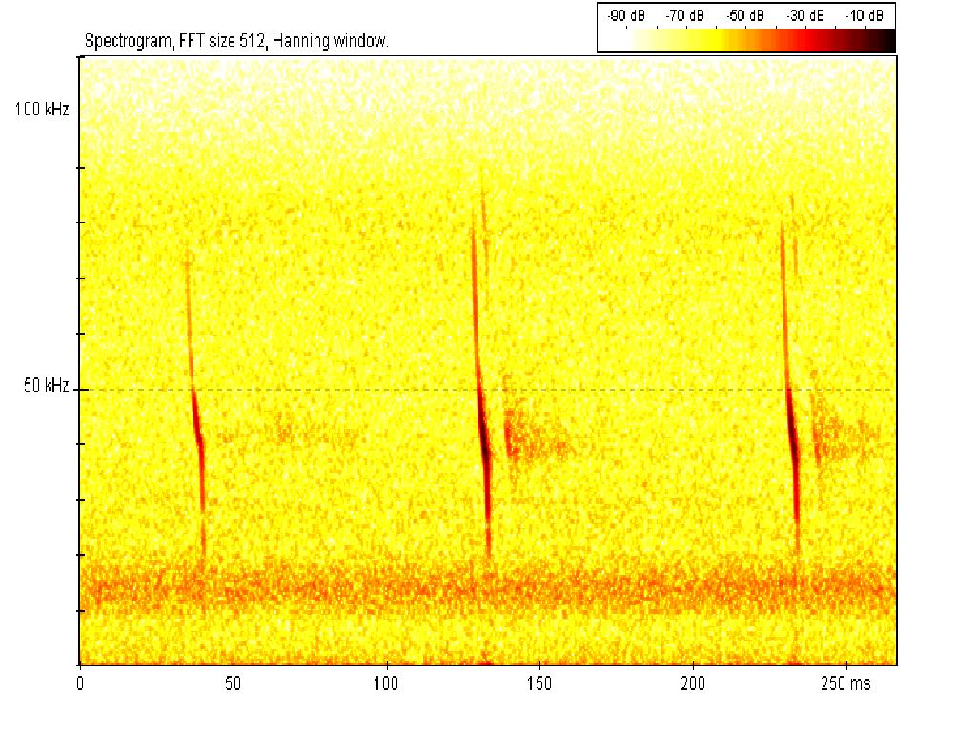Click the -10 dB legend label
Image resolution: width=976 pixels, height=732 pixels.
click(x=865, y=15)
